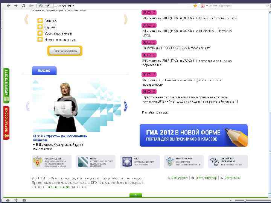Go to next video with right blue arrow
This screenshot has height=203, width=271.
pyautogui.click(x=126, y=106)
